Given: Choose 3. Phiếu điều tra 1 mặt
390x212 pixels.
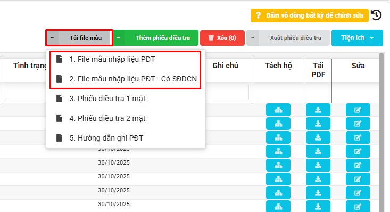Looking at the screenshot, I should pos(126,99).
